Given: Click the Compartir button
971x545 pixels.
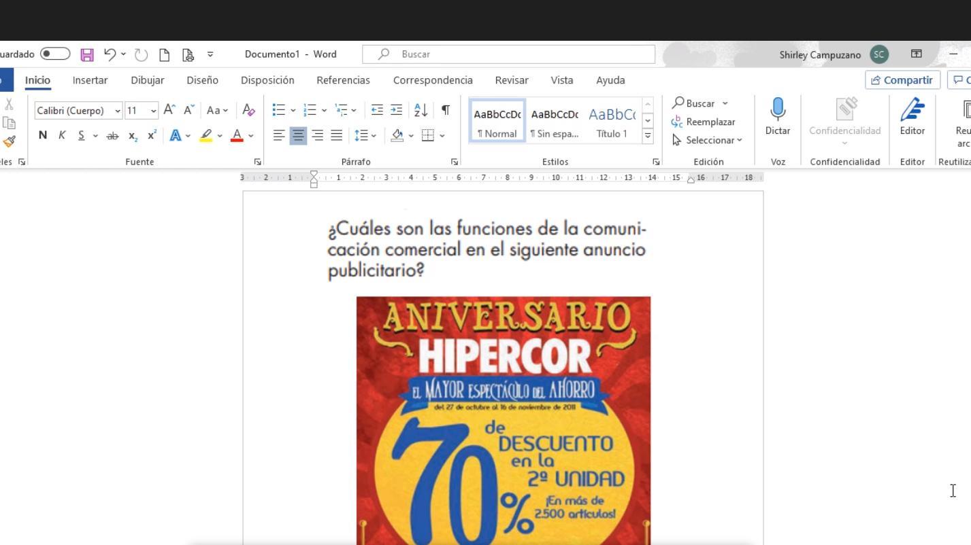Looking at the screenshot, I should point(902,80).
